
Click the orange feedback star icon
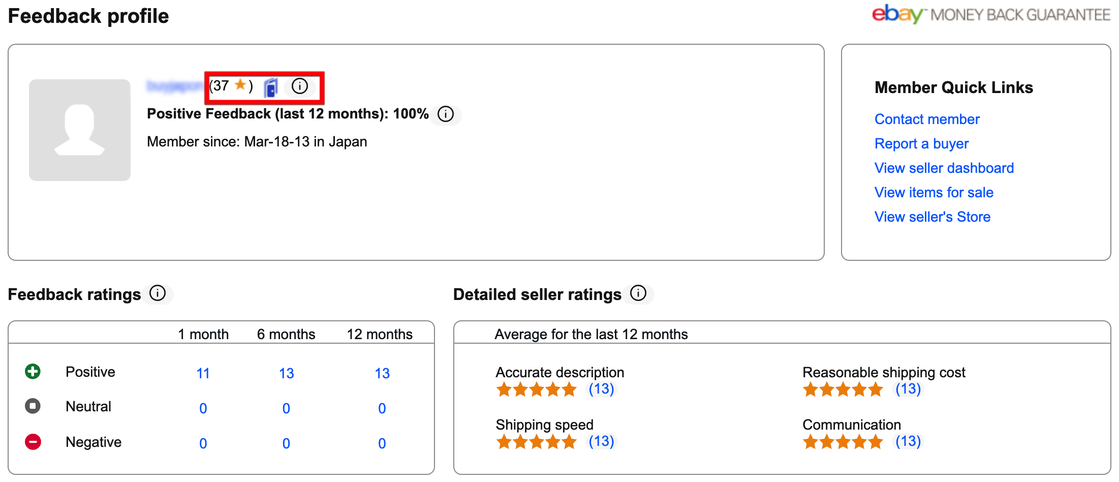[x=240, y=84]
